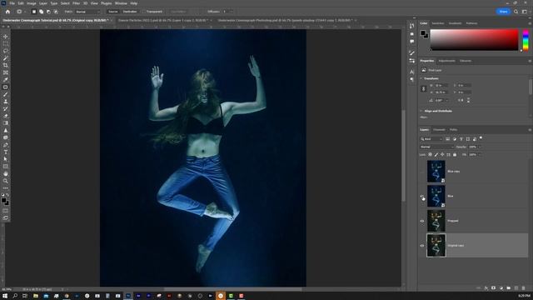533x300 pixels.
Task: Hide the Original copy layer
Action: [x=422, y=246]
